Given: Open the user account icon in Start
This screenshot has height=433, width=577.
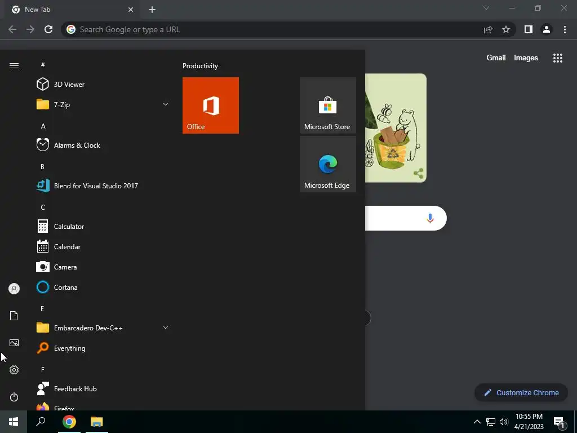Looking at the screenshot, I should pyautogui.click(x=14, y=289).
